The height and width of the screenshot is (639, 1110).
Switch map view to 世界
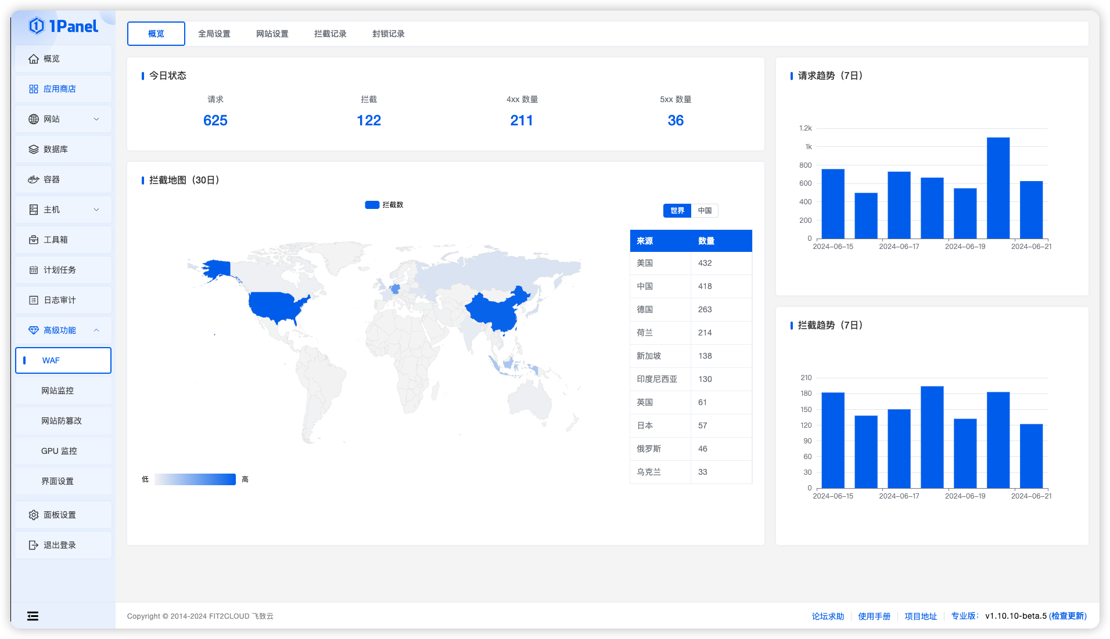[x=677, y=211]
